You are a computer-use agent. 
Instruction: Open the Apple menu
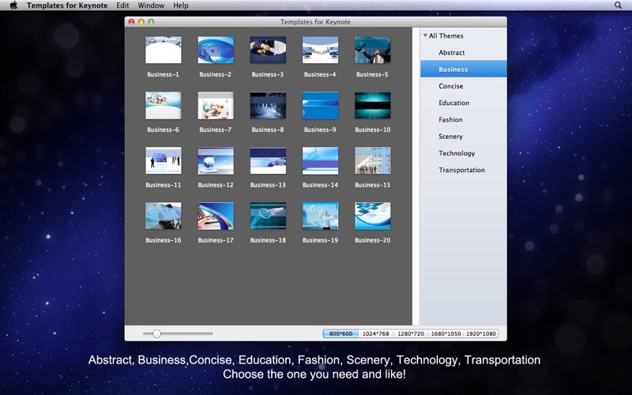(13, 6)
